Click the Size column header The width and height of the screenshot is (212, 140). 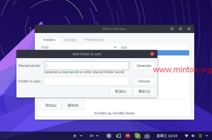(154, 48)
